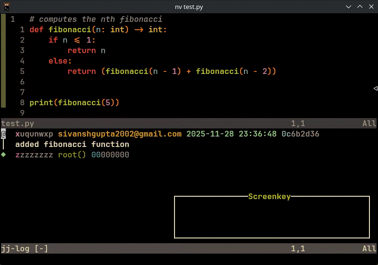
Task: Select the 'added fibonacci function' commit description
Action: click(x=72, y=144)
